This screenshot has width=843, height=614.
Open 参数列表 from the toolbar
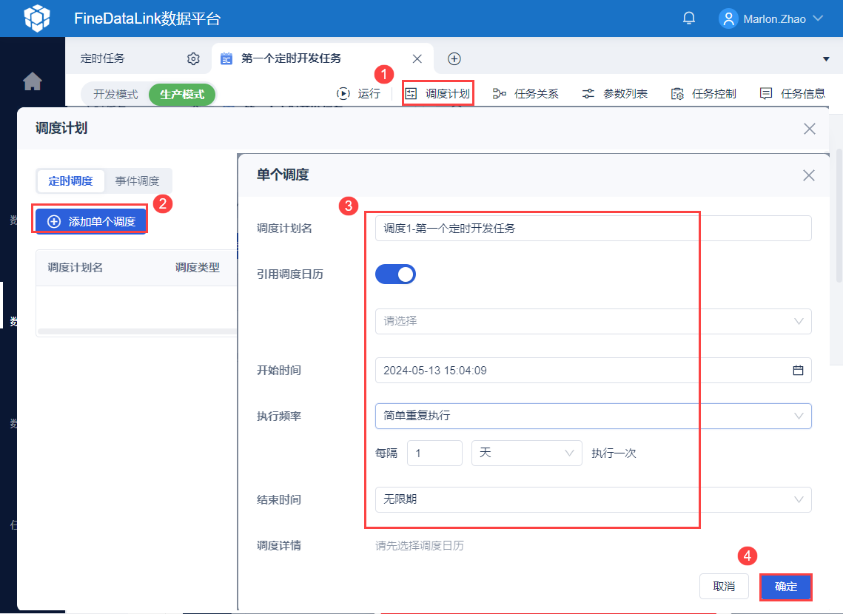614,93
